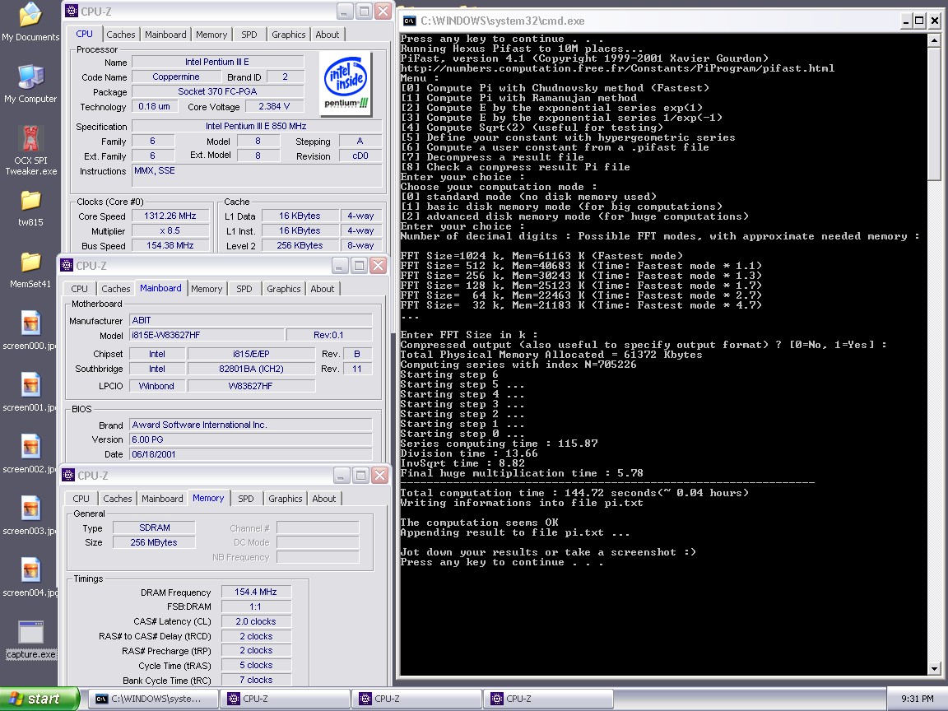This screenshot has height=711, width=948.
Task: Open the Mainboard tab in the Memory CPU-Z window
Action: [x=162, y=499]
